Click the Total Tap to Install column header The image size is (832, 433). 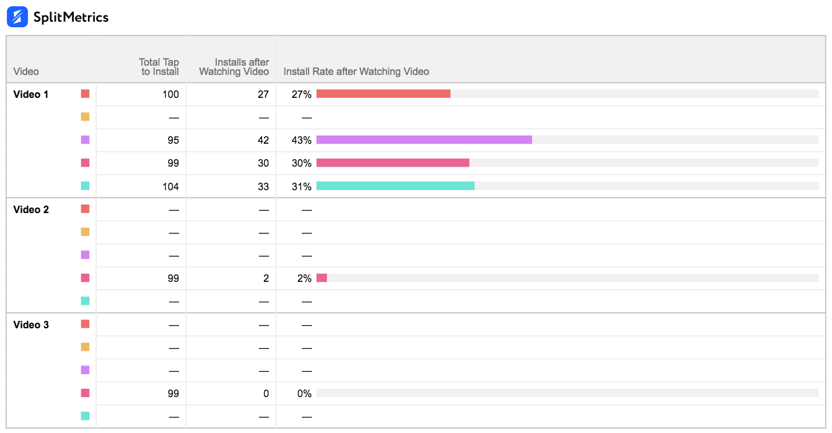pos(158,66)
